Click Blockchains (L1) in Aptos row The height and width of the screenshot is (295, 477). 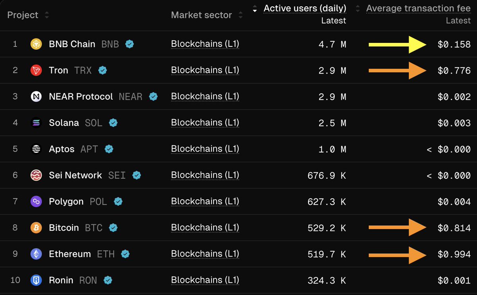pos(205,149)
